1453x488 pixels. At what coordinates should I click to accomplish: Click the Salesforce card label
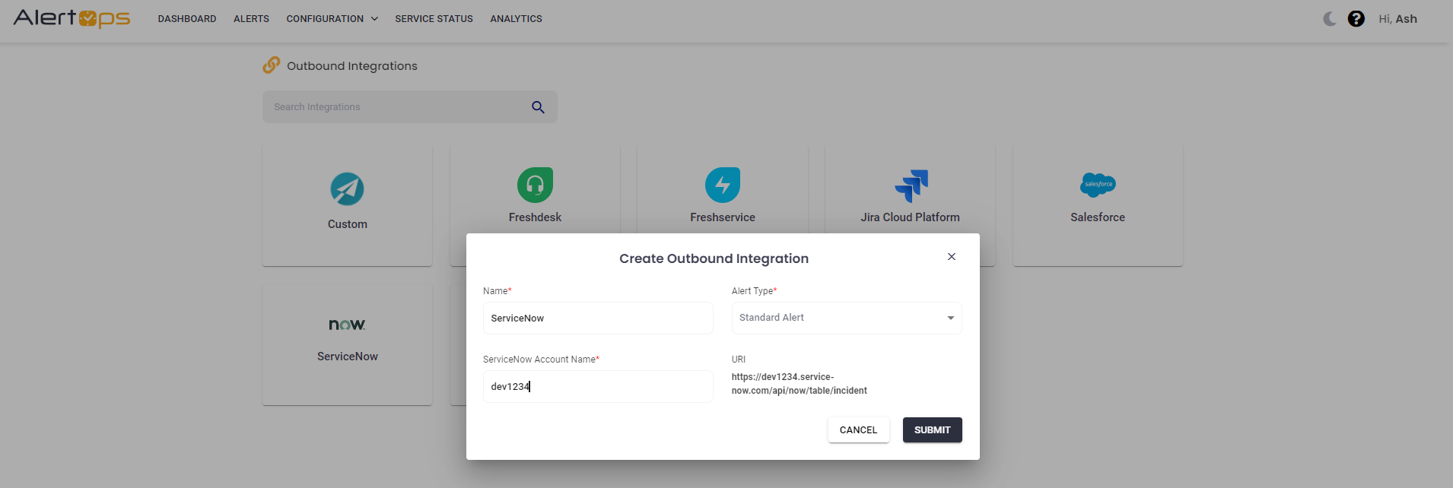pos(1098,217)
